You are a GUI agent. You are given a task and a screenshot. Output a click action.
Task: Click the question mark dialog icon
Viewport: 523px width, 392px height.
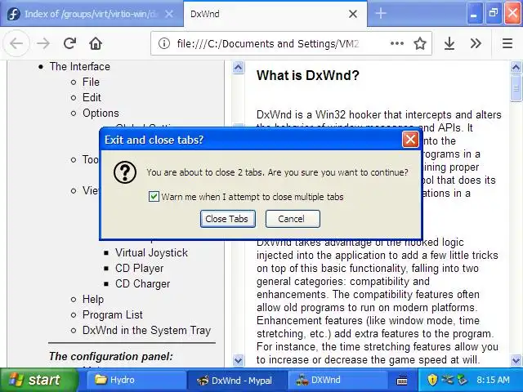click(x=125, y=172)
